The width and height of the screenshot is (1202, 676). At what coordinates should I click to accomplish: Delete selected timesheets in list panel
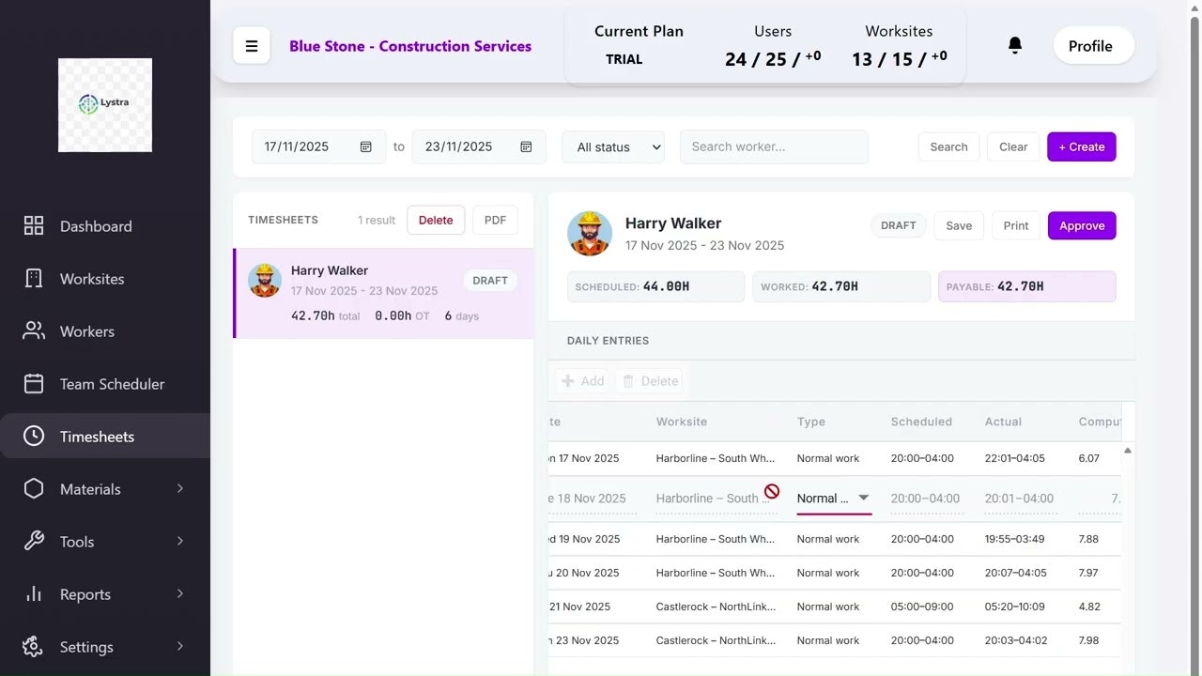click(x=436, y=220)
